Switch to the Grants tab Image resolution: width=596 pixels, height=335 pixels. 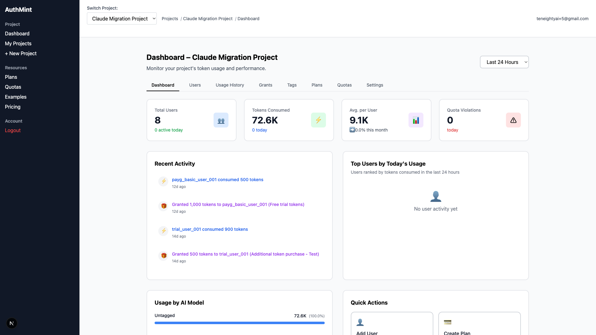[x=265, y=85]
